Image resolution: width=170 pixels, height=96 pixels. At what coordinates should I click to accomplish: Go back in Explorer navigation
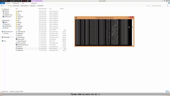(x=2, y=6)
